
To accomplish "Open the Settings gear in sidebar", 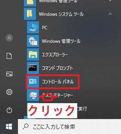I will pos(9,92).
